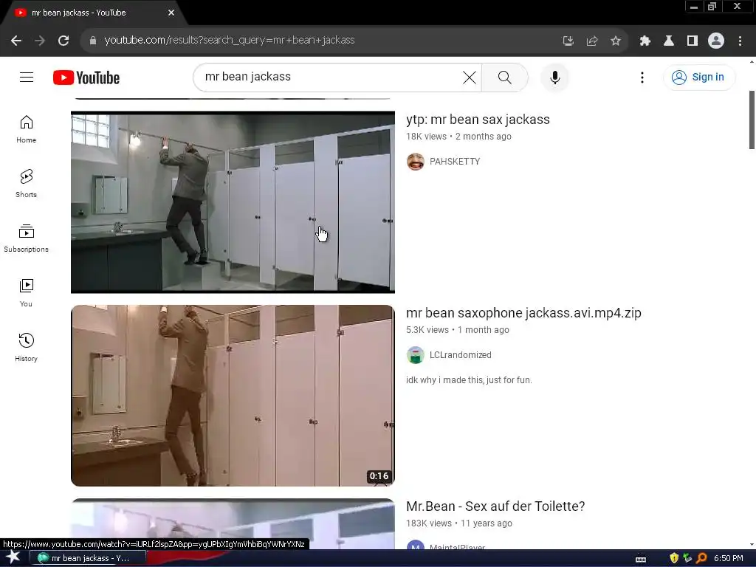Open History in the sidebar
The height and width of the screenshot is (567, 756).
26,347
